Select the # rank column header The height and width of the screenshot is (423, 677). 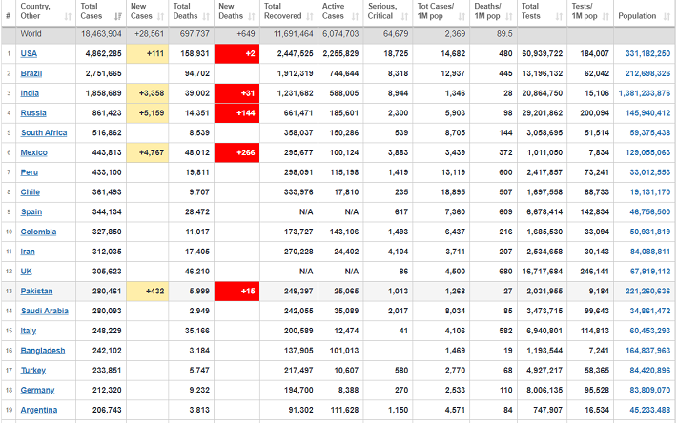pyautogui.click(x=8, y=13)
